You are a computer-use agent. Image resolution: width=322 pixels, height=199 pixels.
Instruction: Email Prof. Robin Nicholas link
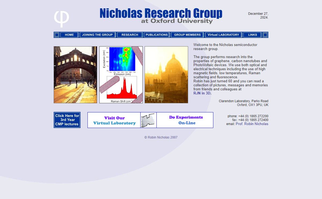252,124
